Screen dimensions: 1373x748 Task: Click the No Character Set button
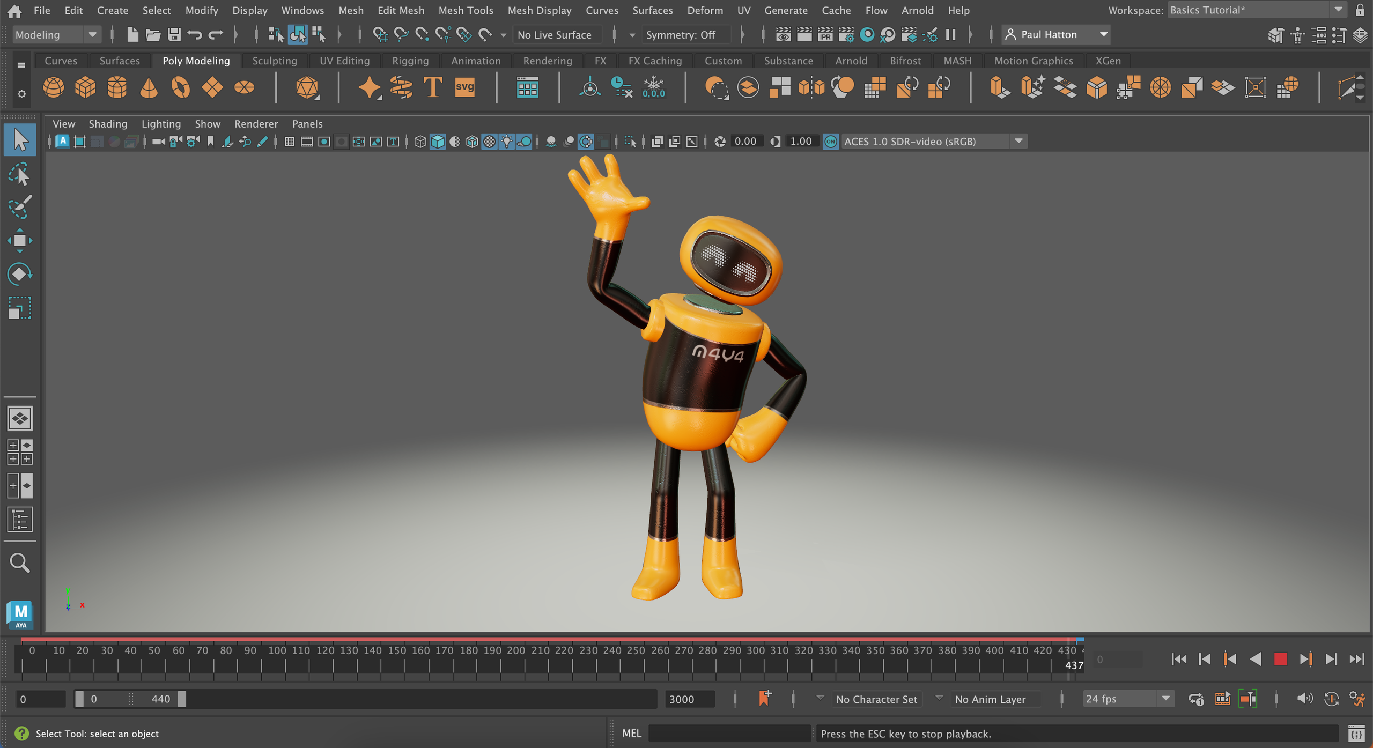[x=876, y=699]
